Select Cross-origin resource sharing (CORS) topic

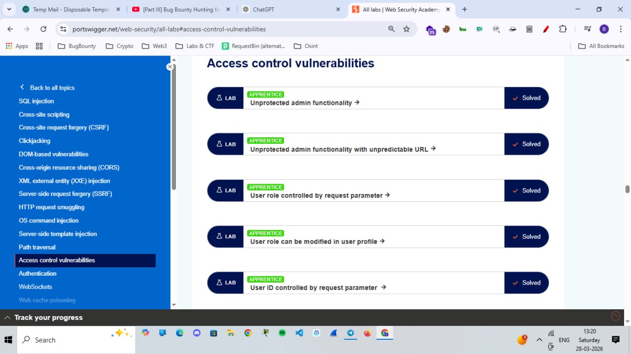[x=69, y=167]
